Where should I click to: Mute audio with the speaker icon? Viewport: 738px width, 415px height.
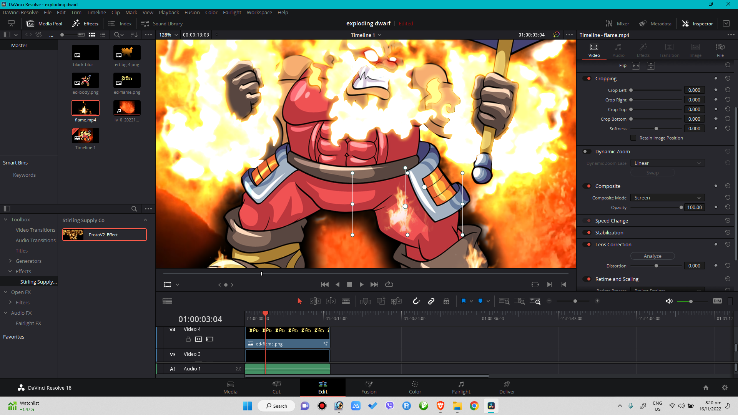point(669,301)
